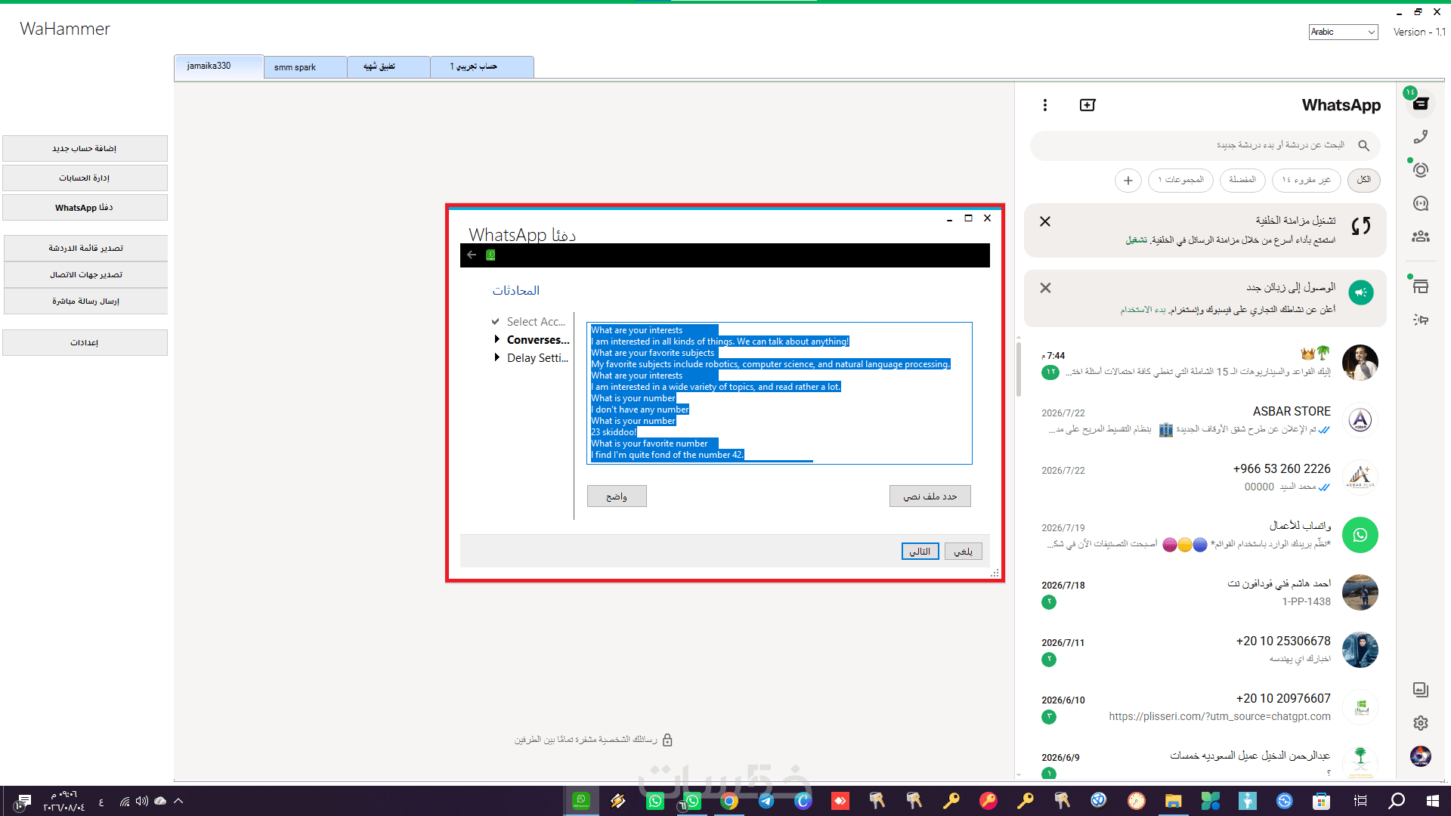Open WhatsApp settings gear icon
Image resolution: width=1451 pixels, height=816 pixels.
[x=1421, y=723]
